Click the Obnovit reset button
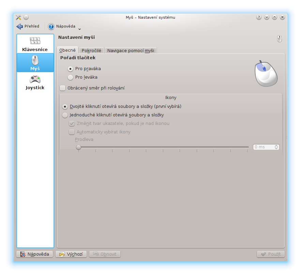This screenshot has width=301, height=275. [x=105, y=254]
